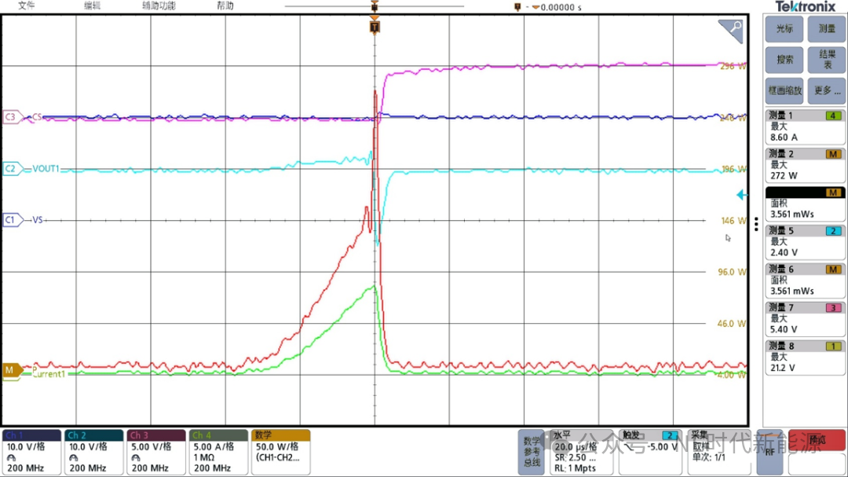
Task: Open the 测量 2 badge showing 272 W
Action: tap(805, 164)
